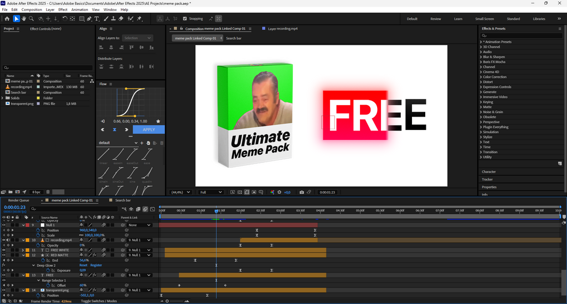Expand the FREE WHITE layer properties
This screenshot has width=567, height=304.
[x=23, y=250]
